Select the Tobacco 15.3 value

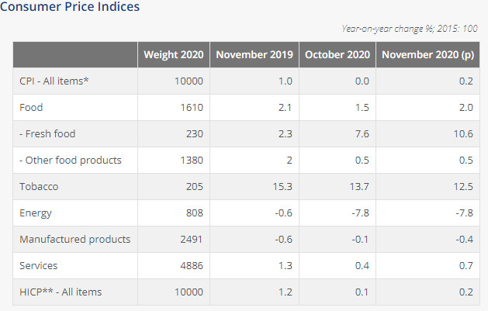tap(283, 186)
